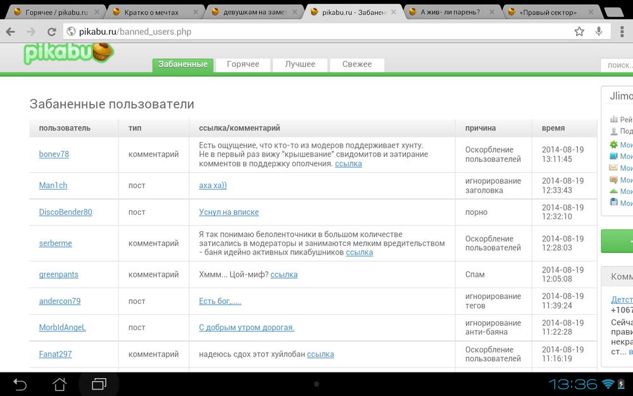The height and width of the screenshot is (396, 633).
Task: Click the site search field "поиск"
Action: [618, 65]
